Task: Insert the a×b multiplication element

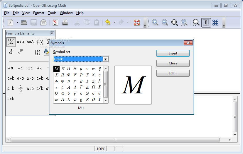Action: coord(30,78)
